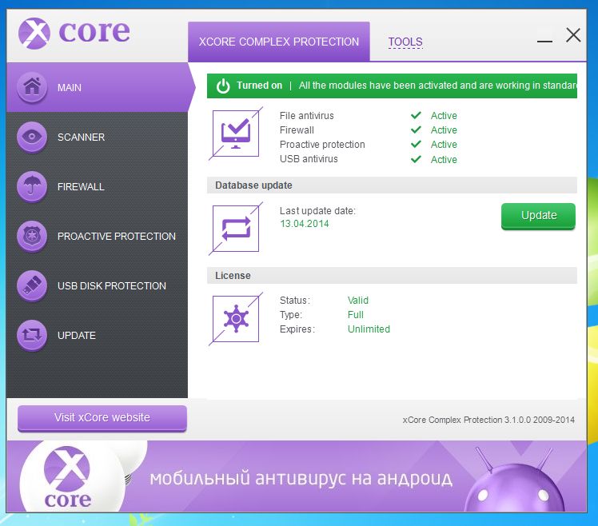Click the xCore ball logo in banner
The image size is (598, 526).
[68, 478]
